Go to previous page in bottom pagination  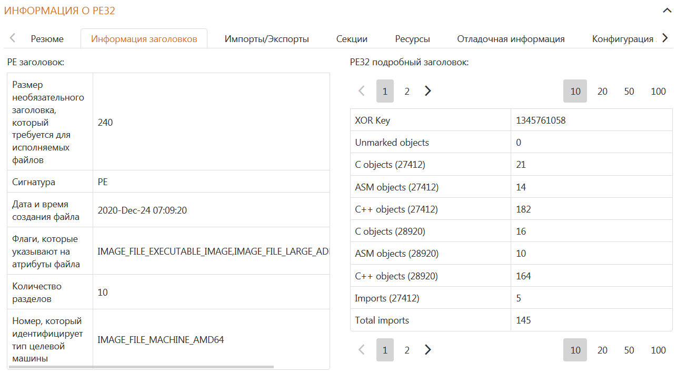point(362,350)
